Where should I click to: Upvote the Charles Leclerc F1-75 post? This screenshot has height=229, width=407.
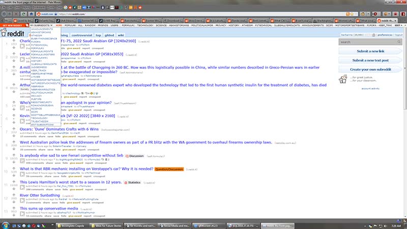coord(14,41)
